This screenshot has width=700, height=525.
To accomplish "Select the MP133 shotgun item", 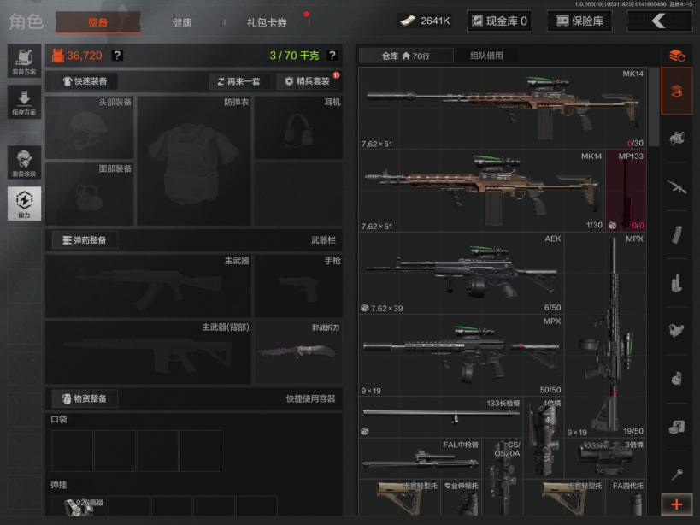I will (x=626, y=191).
